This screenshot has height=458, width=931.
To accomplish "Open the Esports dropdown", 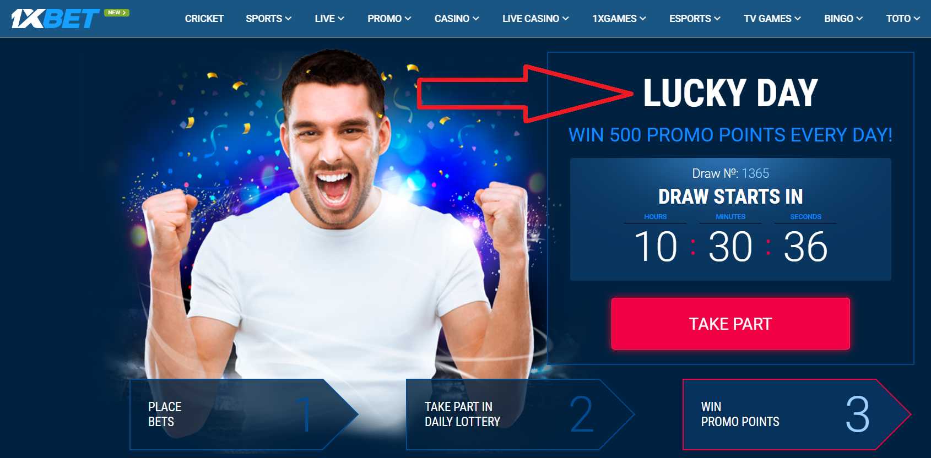I will pos(695,19).
